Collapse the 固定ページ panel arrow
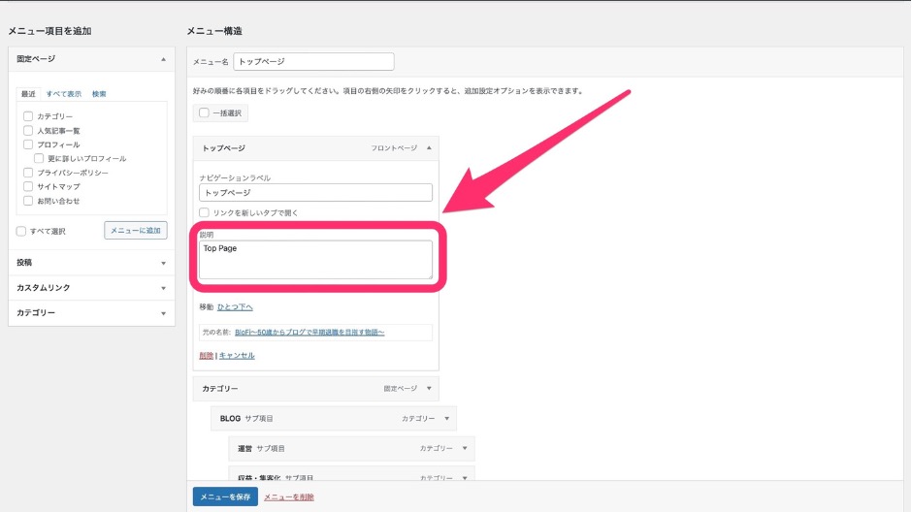The width and height of the screenshot is (912, 512). tap(163, 59)
